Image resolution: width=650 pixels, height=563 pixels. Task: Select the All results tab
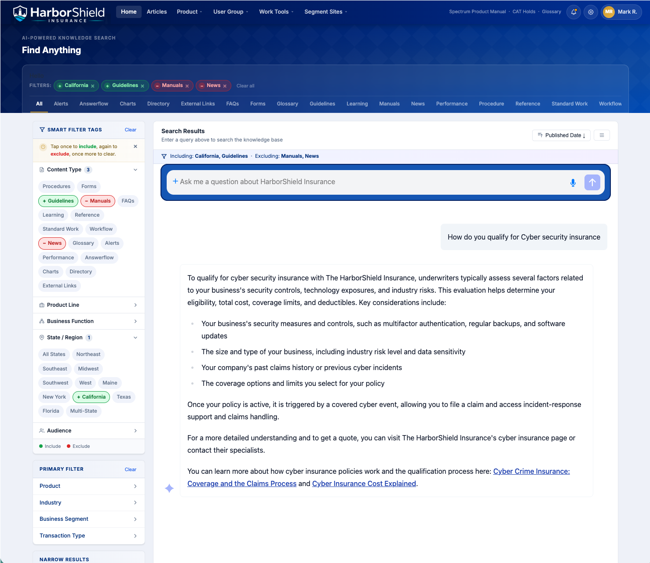(39, 104)
